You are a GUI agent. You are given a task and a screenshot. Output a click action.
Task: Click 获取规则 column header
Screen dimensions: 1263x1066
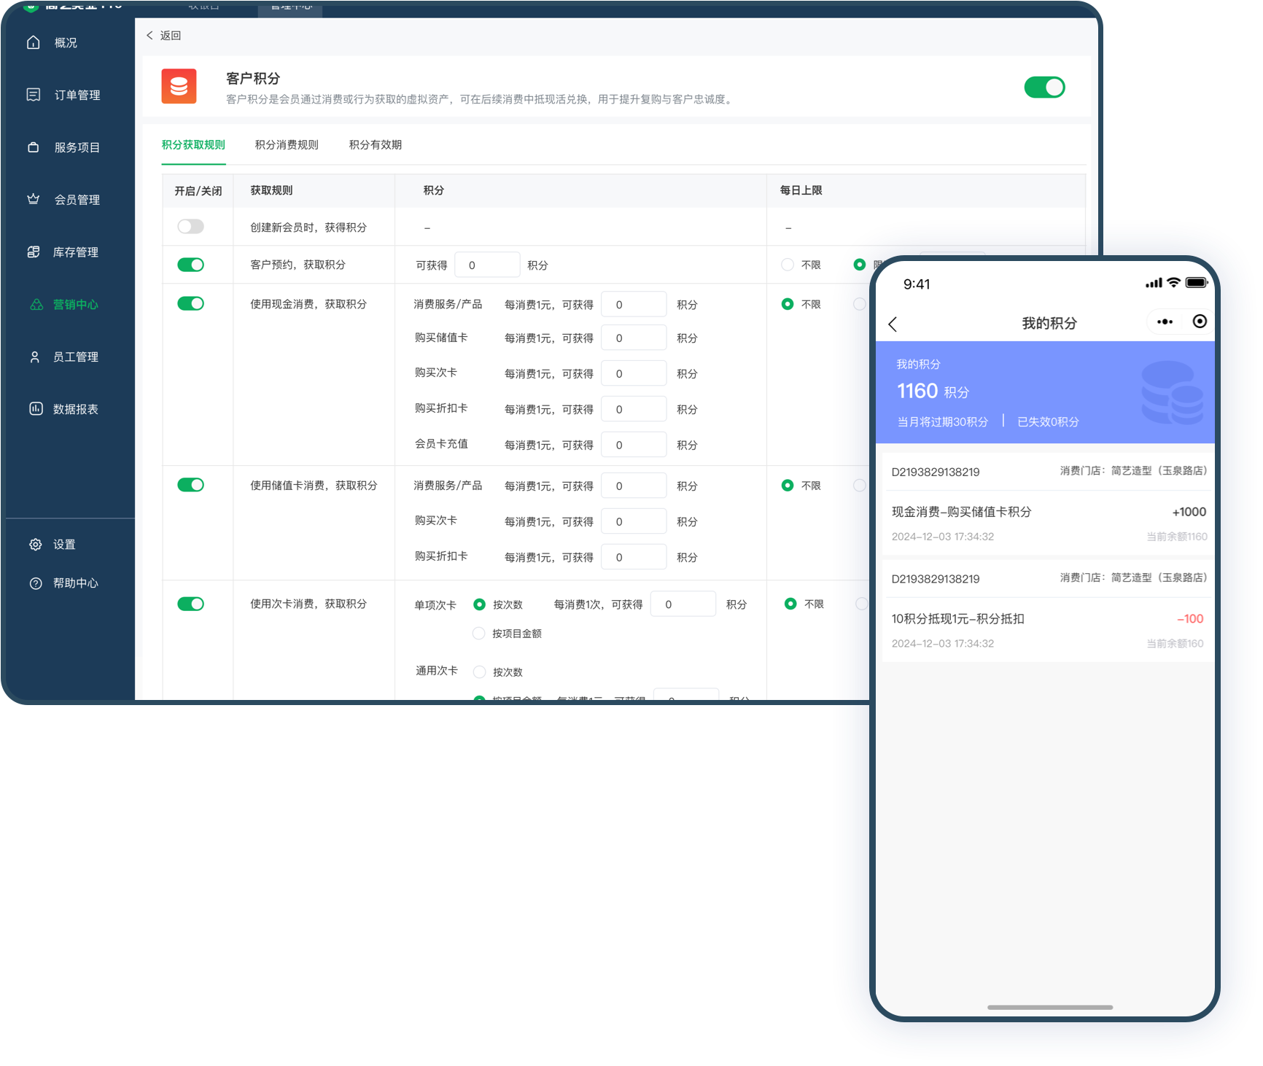[x=271, y=190]
